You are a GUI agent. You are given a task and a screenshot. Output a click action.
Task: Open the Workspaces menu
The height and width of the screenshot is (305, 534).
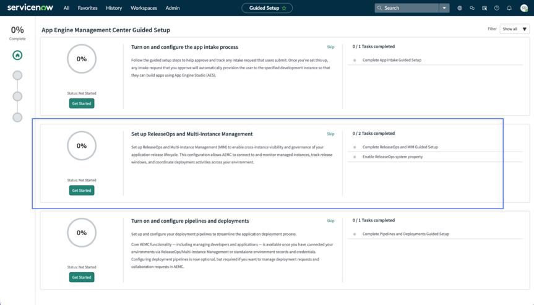pos(144,8)
